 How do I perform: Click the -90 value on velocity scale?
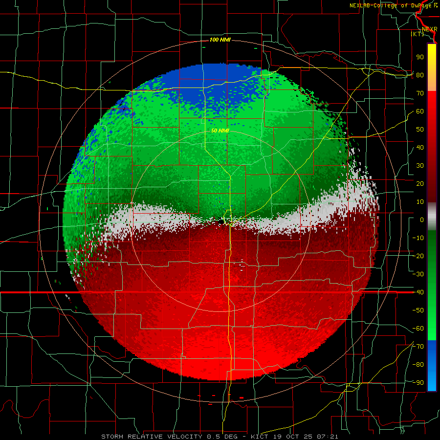(418, 383)
